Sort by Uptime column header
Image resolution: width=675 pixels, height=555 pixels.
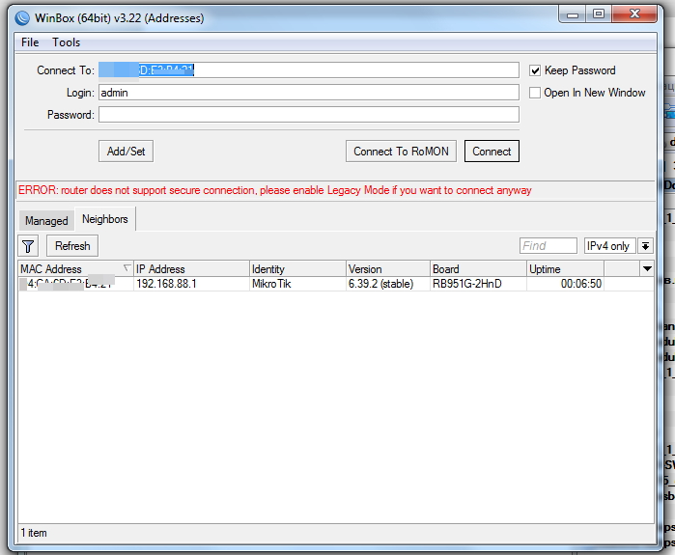tap(565, 269)
